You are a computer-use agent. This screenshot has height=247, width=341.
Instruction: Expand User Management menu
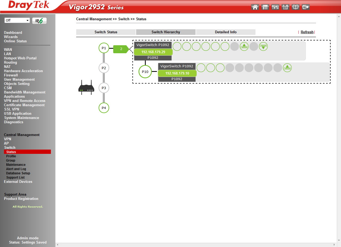click(x=19, y=79)
